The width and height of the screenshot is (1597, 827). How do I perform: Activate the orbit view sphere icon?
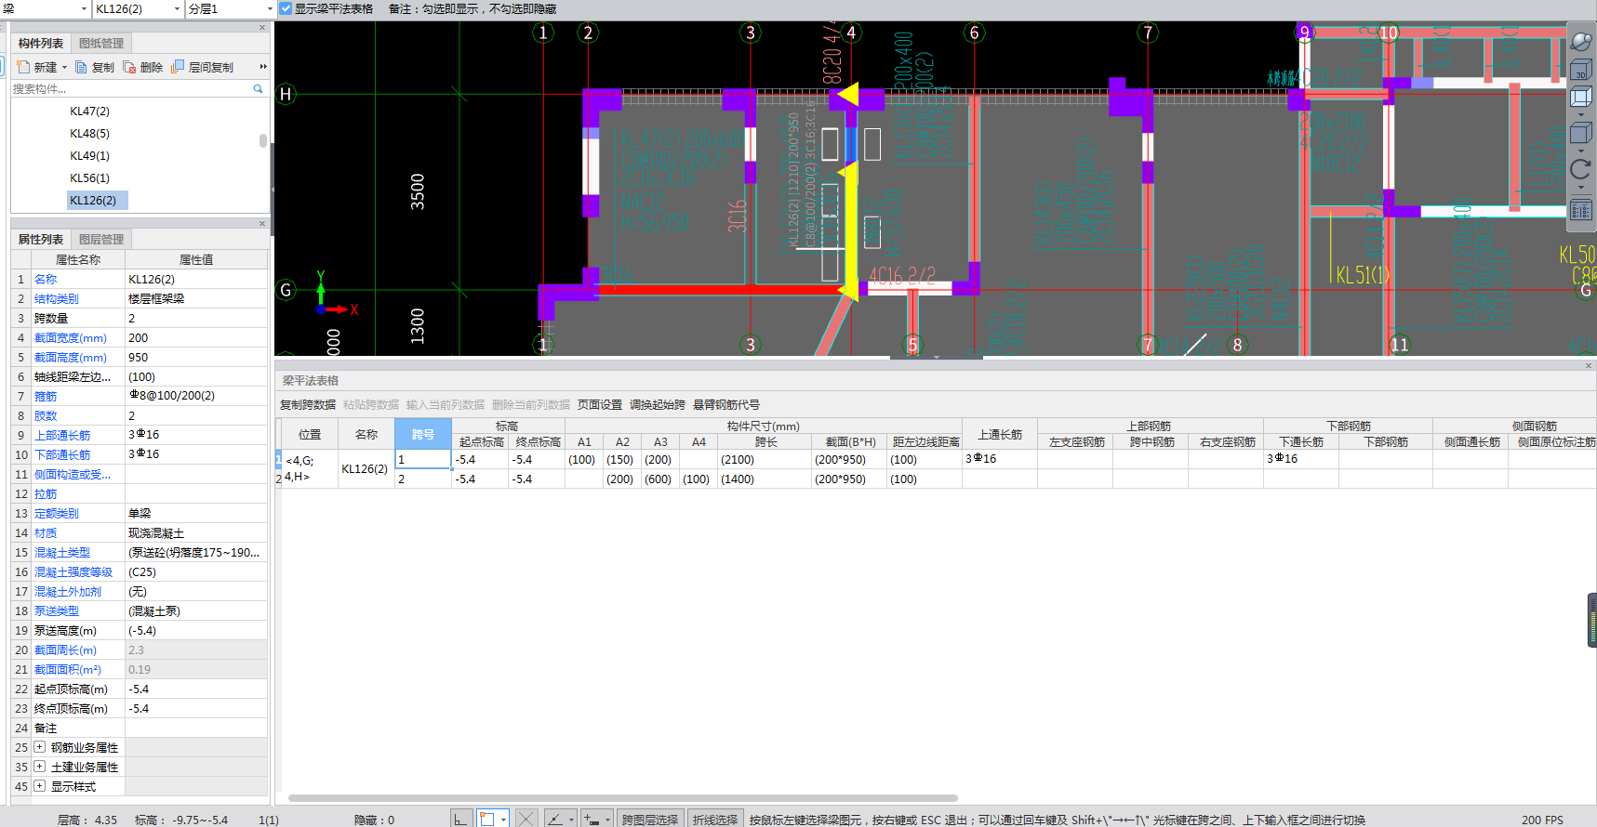[x=1581, y=42]
